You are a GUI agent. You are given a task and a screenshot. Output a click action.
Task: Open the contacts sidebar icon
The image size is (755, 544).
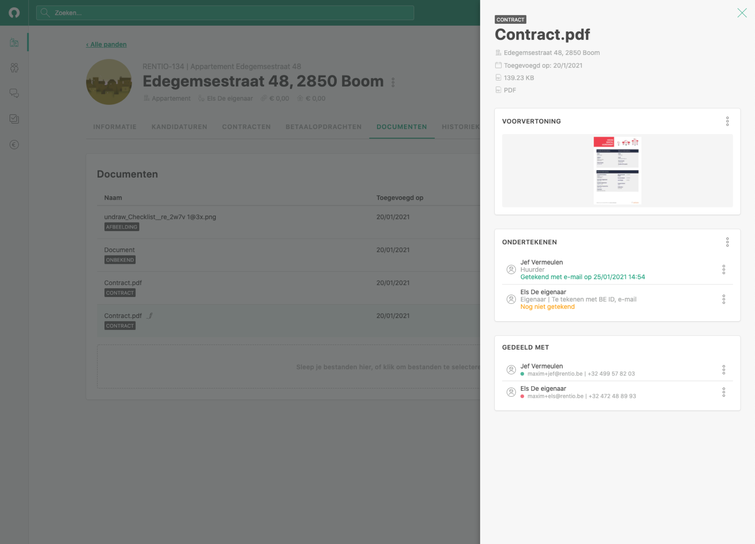[14, 68]
